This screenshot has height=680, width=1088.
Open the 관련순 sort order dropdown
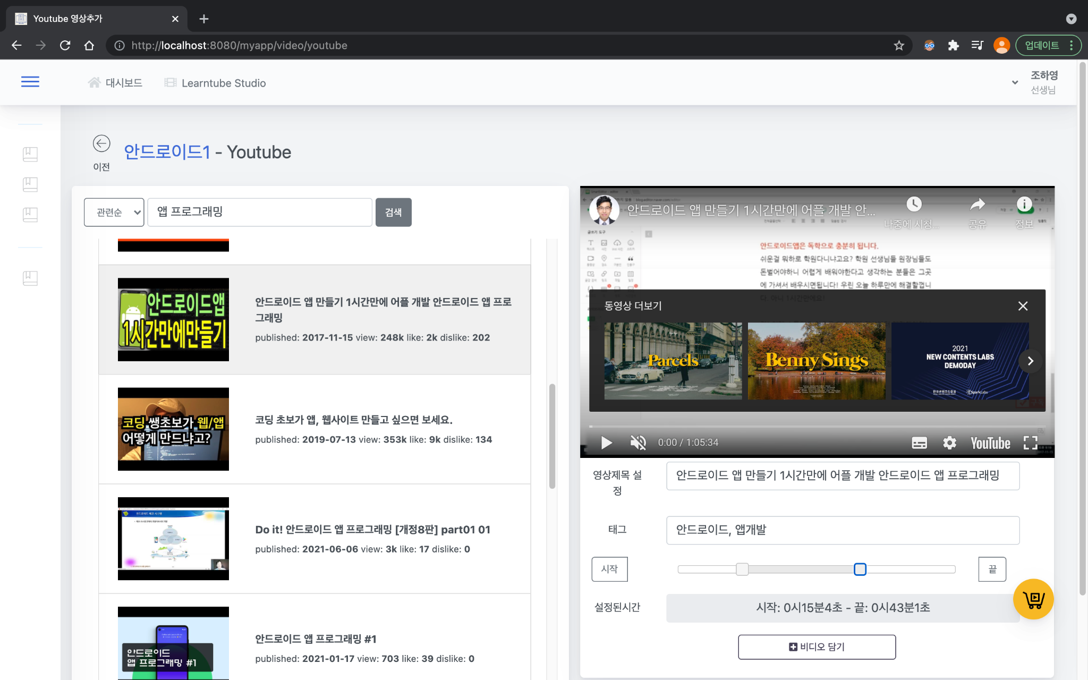(114, 212)
